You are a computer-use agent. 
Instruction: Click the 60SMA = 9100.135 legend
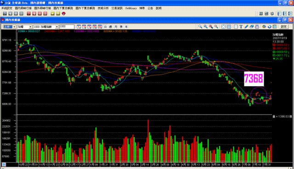coord(115,31)
